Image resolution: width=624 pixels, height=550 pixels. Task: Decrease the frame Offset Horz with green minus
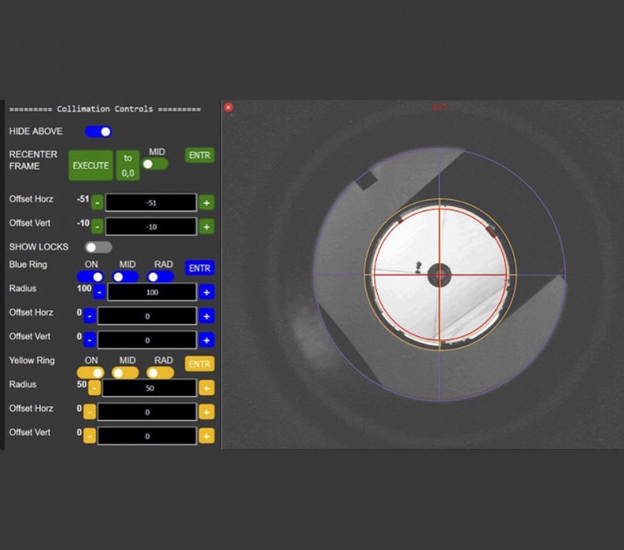click(97, 202)
